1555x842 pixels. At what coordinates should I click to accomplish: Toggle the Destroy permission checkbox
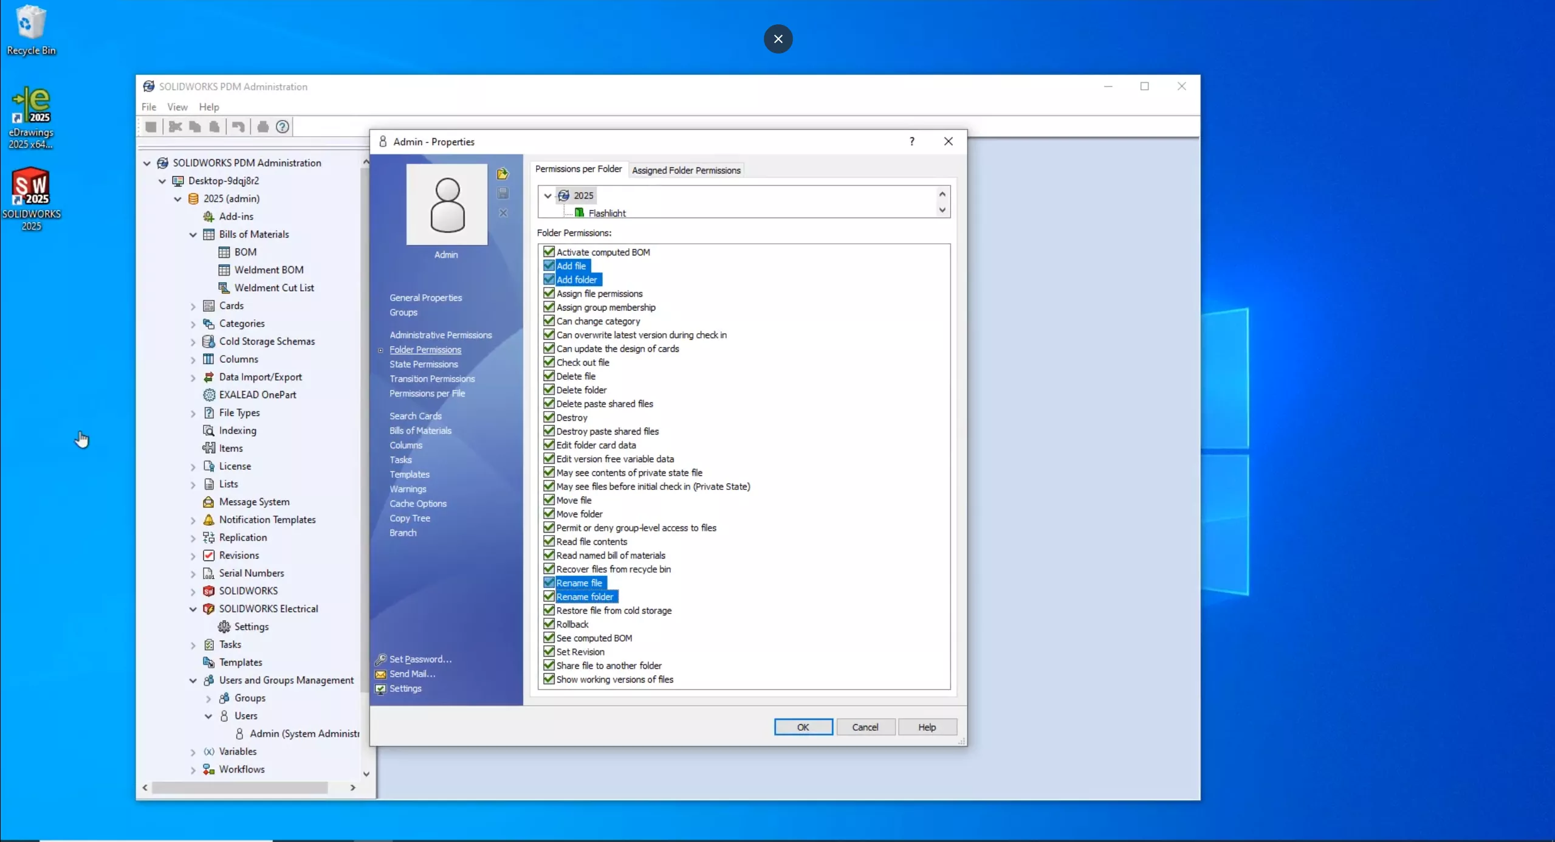click(x=549, y=417)
